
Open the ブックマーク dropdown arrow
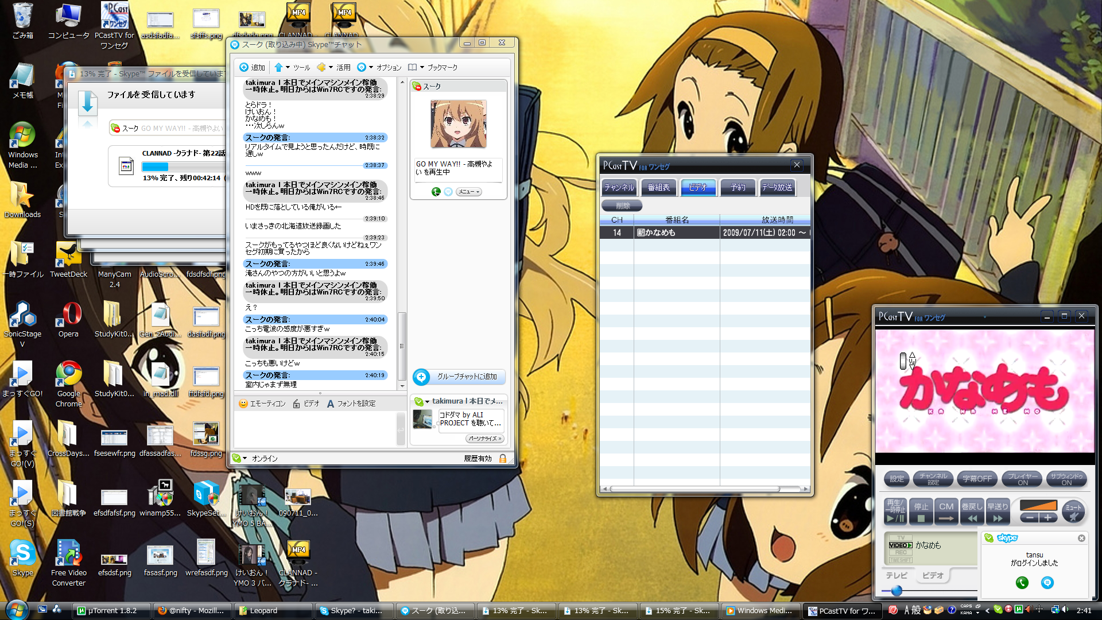coord(422,67)
